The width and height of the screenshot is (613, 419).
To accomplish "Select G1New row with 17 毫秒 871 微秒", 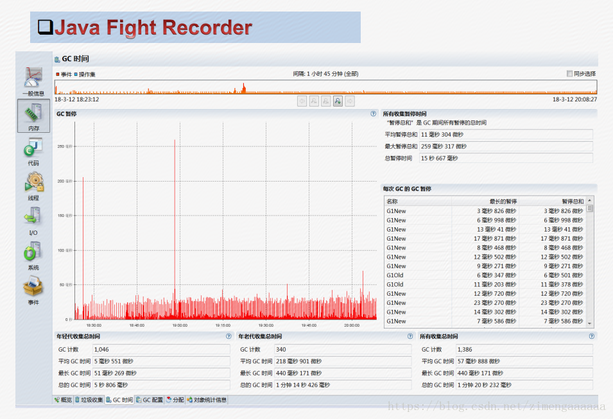I will [x=485, y=239].
